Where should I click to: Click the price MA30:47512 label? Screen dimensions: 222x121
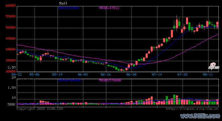click(109, 8)
